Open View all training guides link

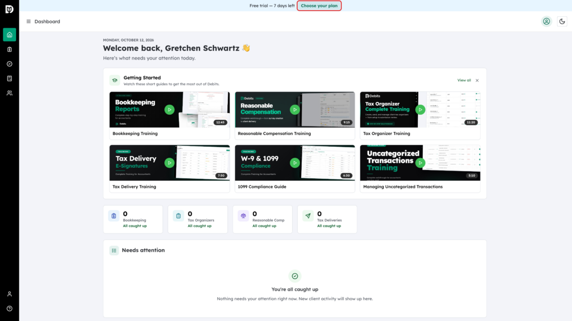click(464, 80)
